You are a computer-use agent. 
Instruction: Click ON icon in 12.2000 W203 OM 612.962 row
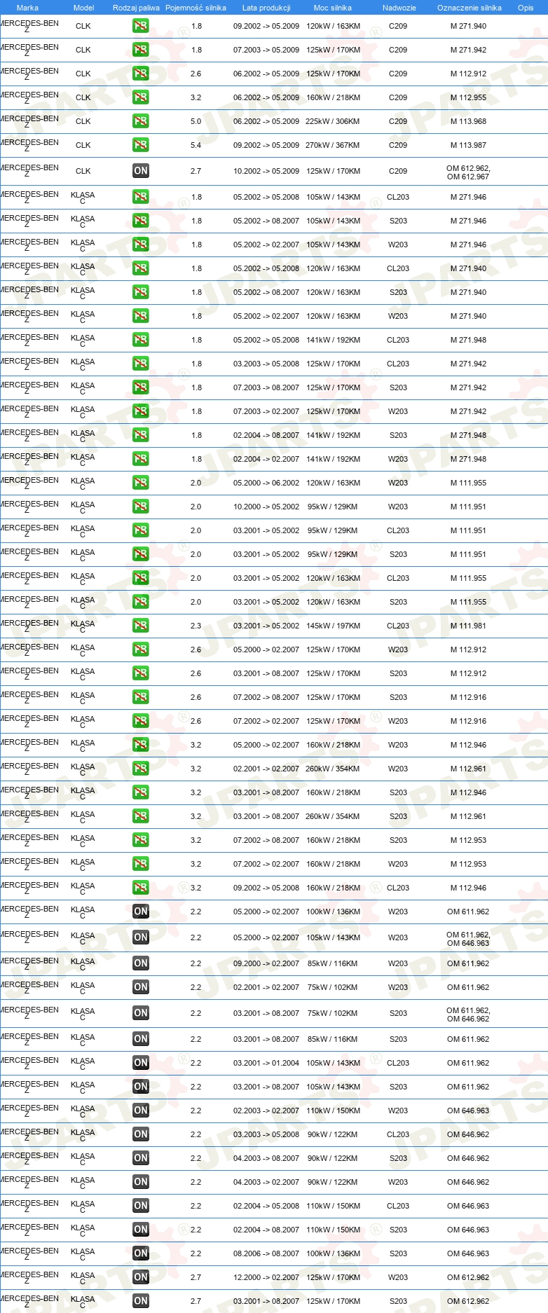tap(140, 1277)
